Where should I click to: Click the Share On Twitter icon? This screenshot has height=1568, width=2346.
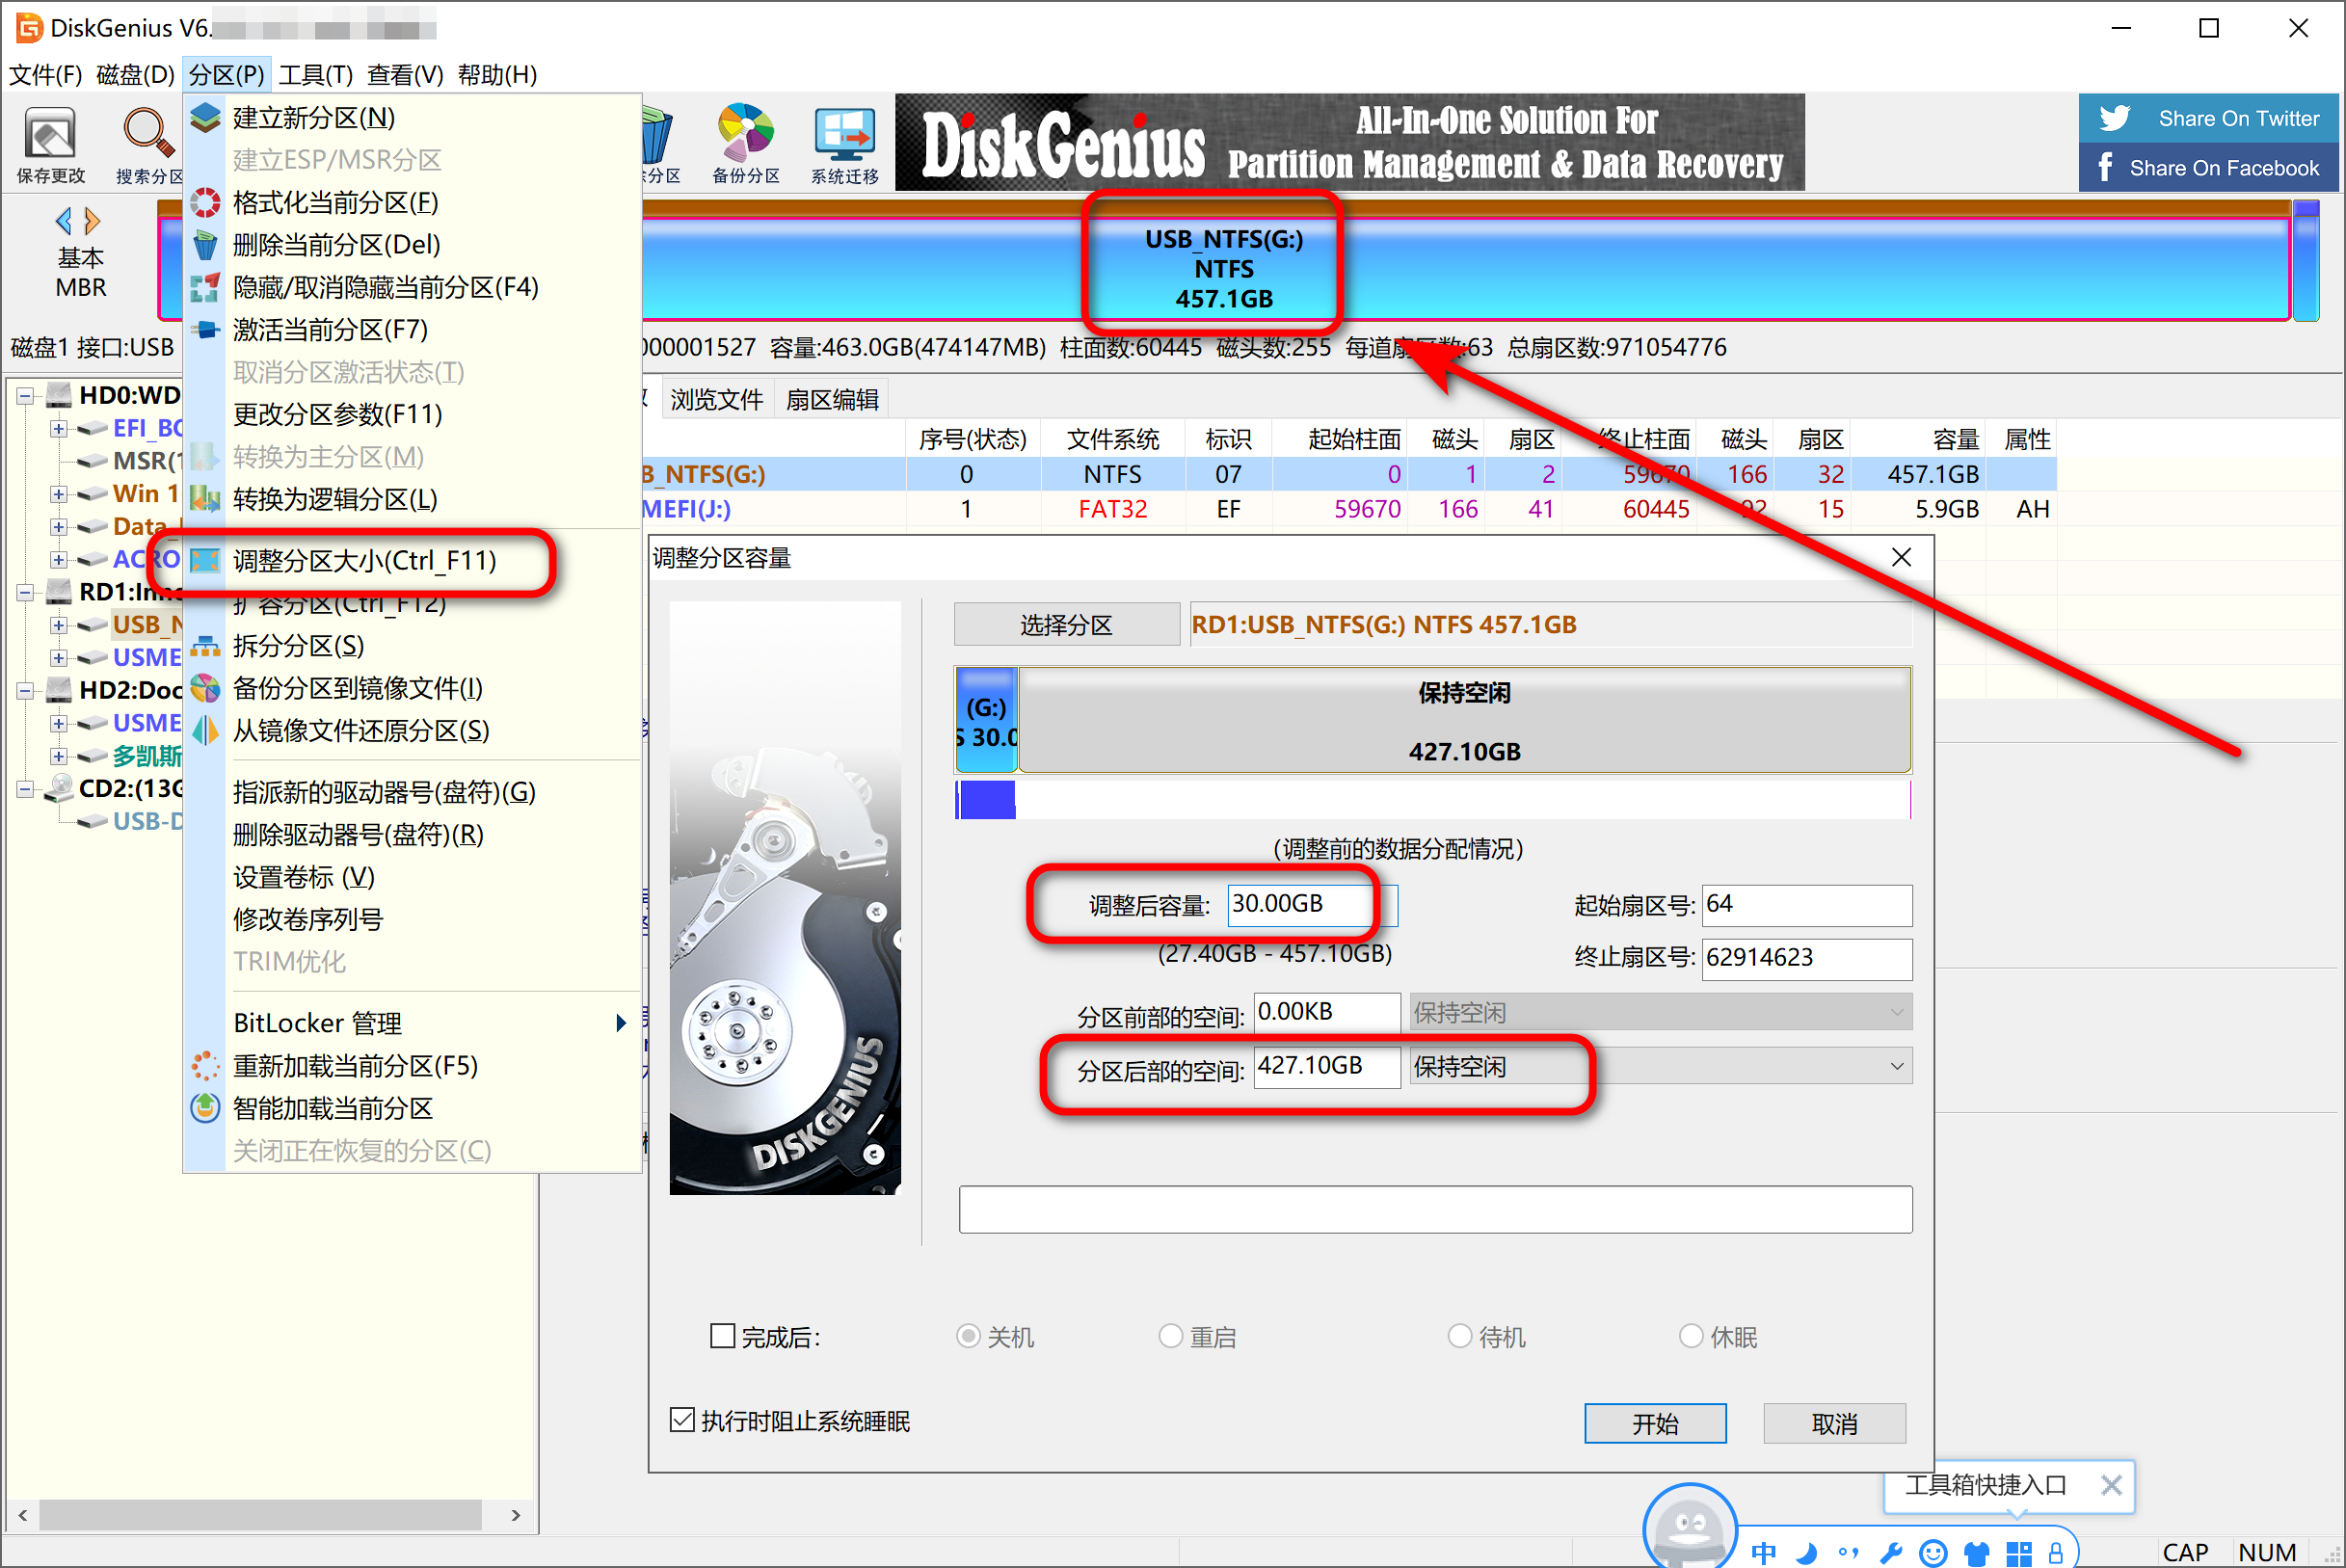(2115, 118)
